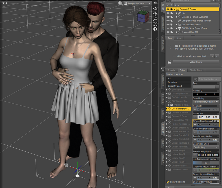
Task: Open the draw style sphere icon
Action: [x=120, y=3]
